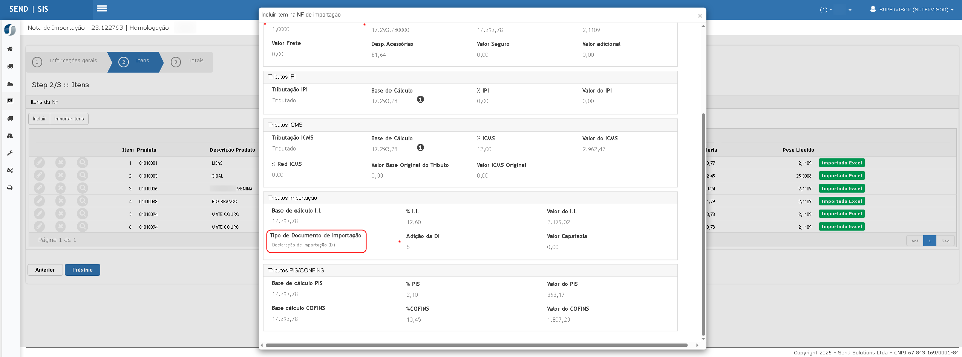
Task: Click the area chart icon in sidebar
Action: pos(10,84)
